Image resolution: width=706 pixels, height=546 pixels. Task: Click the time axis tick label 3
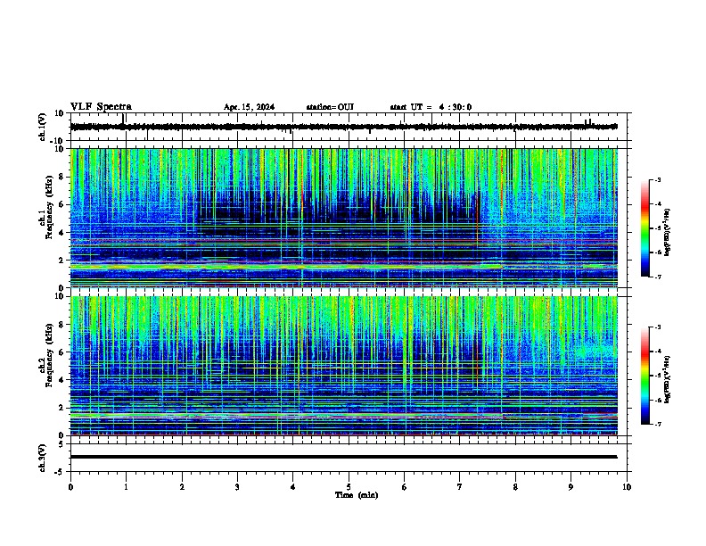(237, 487)
